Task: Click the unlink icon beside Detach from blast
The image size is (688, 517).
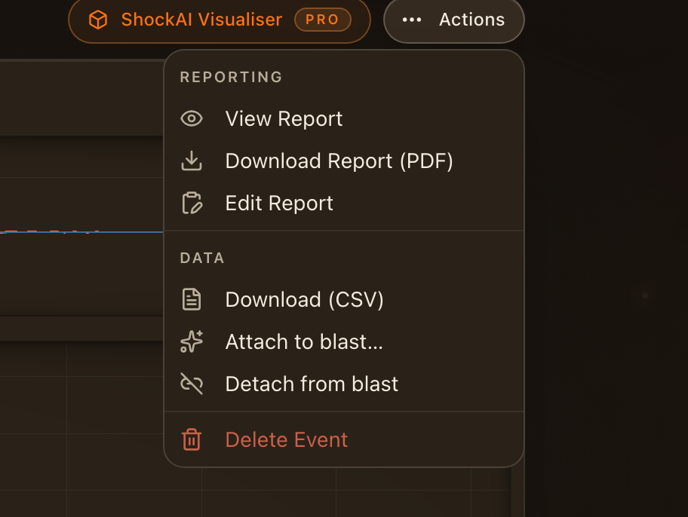Action: (x=192, y=384)
